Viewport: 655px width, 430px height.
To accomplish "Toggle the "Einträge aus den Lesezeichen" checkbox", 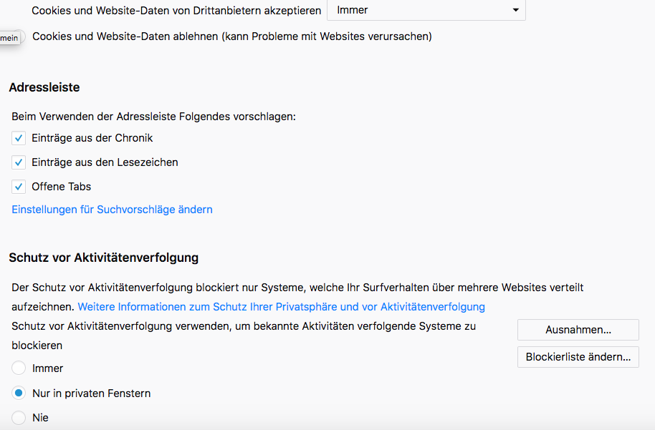I will [19, 162].
